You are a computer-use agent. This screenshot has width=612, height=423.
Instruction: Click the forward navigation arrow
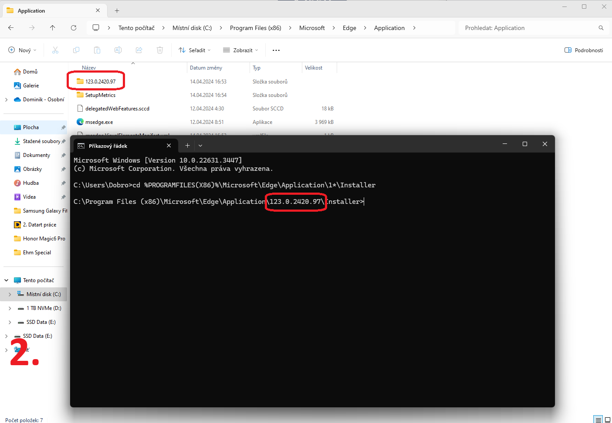[x=32, y=28]
